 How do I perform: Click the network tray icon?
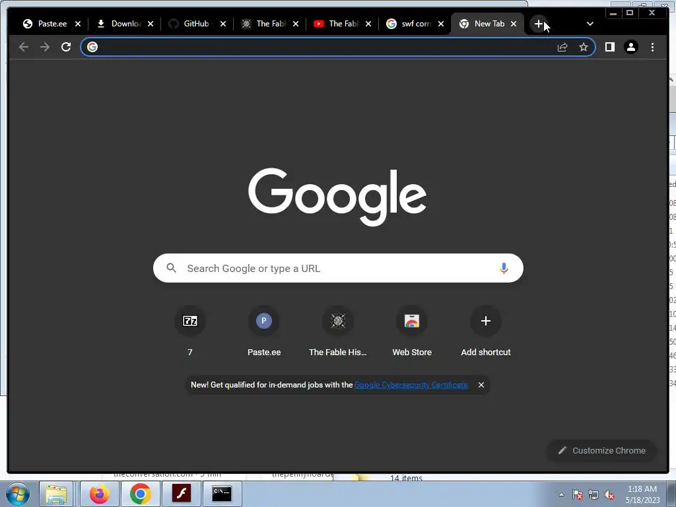pos(593,494)
